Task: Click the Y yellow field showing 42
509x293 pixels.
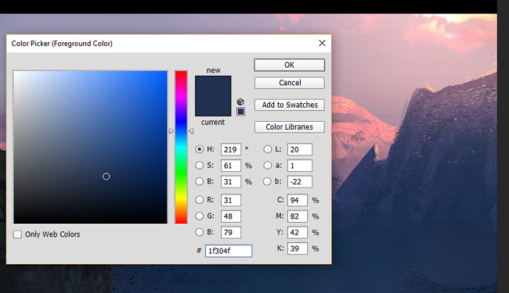Action: (x=298, y=232)
